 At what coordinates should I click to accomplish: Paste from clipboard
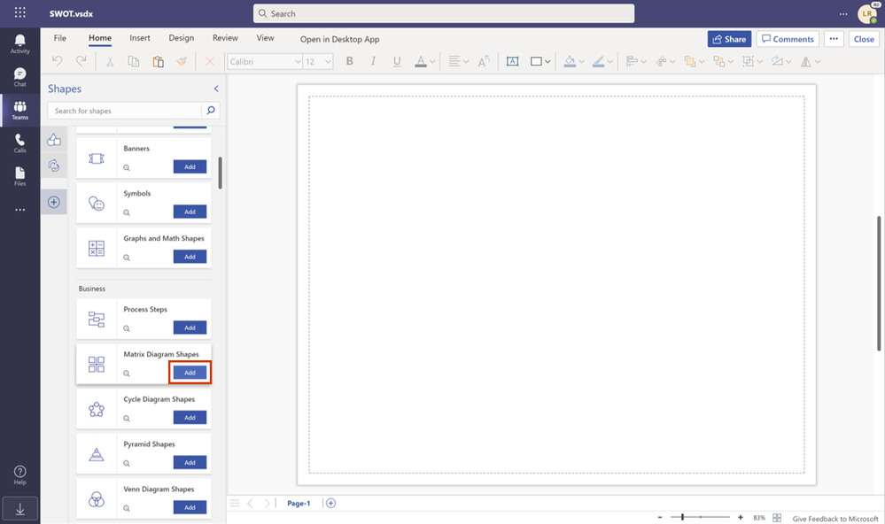(x=158, y=61)
